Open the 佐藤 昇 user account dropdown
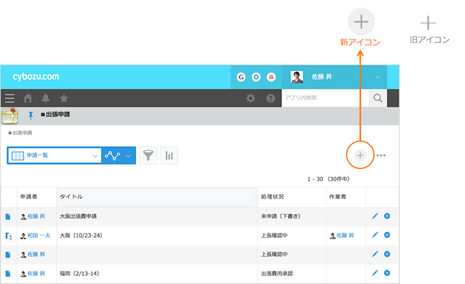465x284 pixels. 377,77
